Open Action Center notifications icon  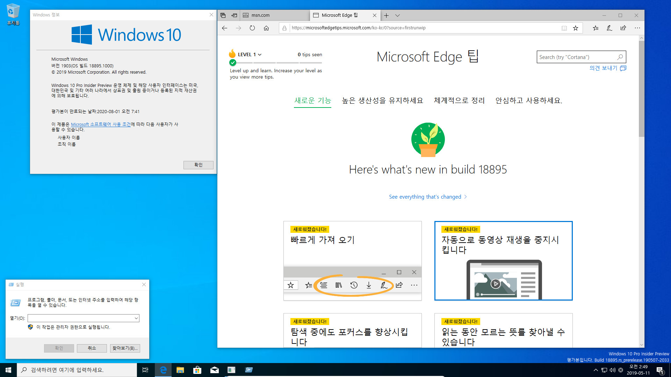(660, 370)
